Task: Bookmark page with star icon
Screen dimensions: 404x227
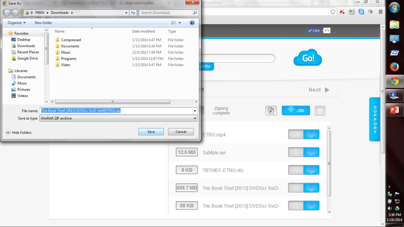Action: point(333,12)
